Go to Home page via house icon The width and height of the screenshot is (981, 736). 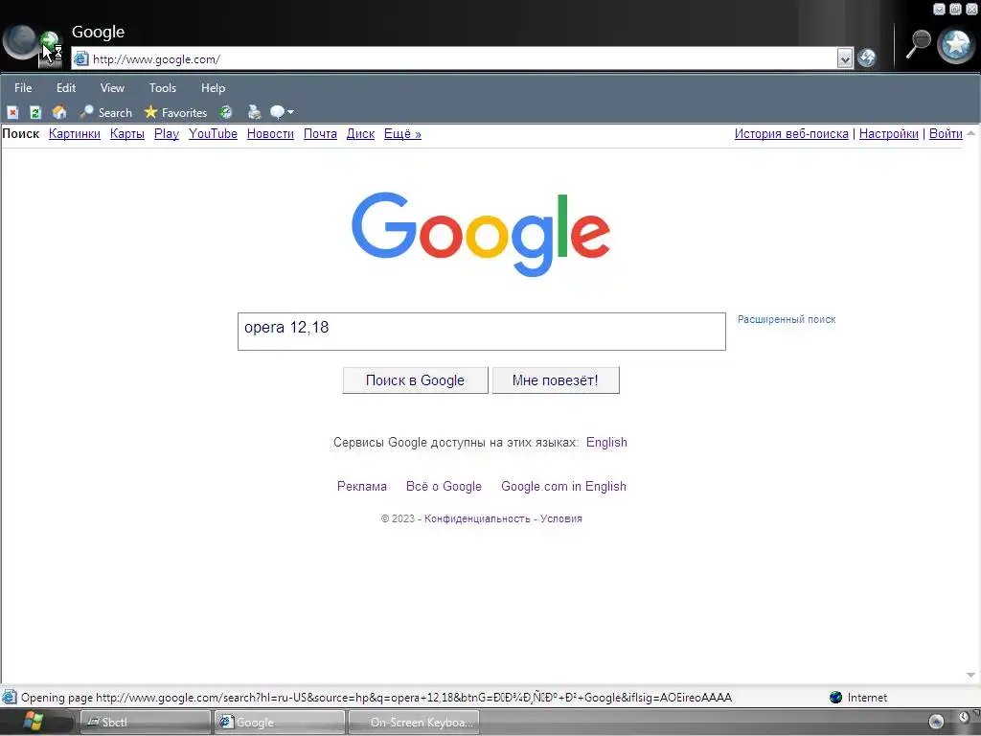coord(58,113)
